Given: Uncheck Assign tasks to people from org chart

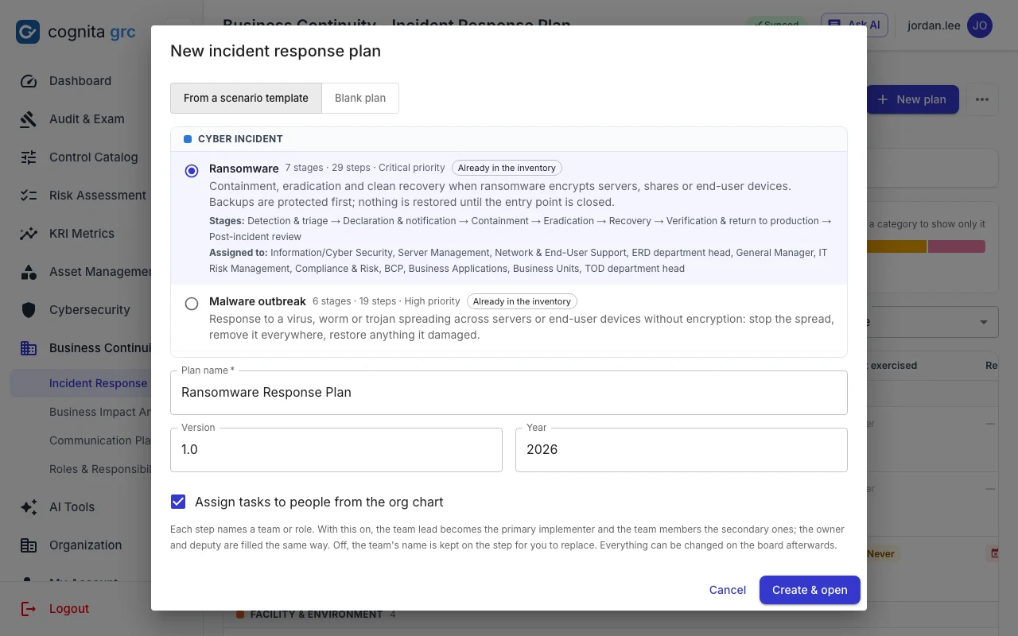Looking at the screenshot, I should tap(178, 502).
